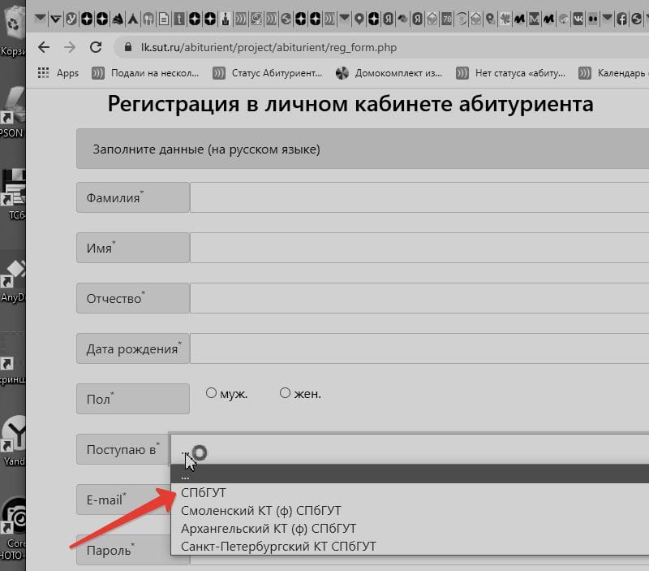649x571 pixels.
Task: Select Санкт-Петербургский КТ СПбГУТ option
Action: pos(278,547)
